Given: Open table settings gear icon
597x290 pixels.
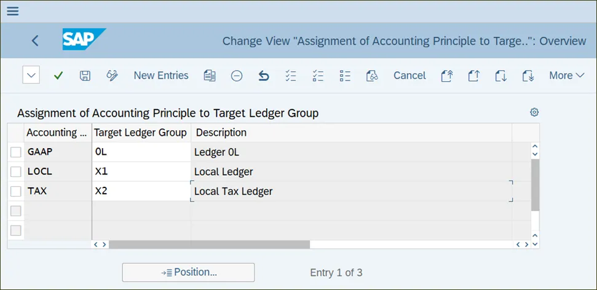Looking at the screenshot, I should click(x=534, y=112).
